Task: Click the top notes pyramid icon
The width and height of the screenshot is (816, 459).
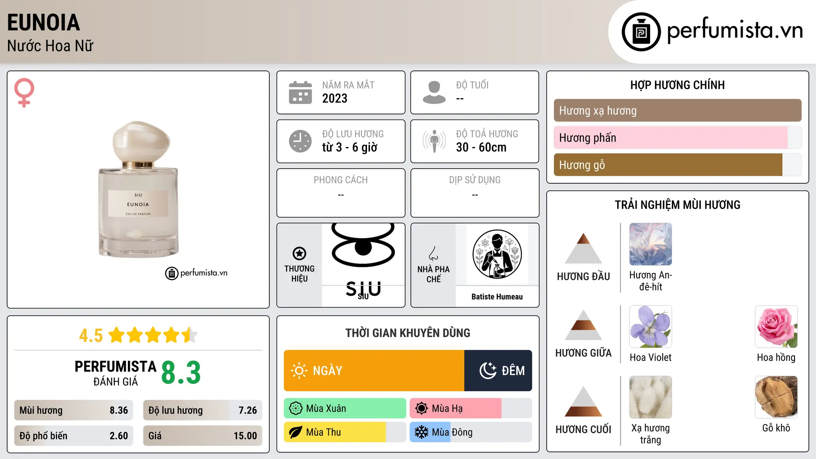Action: click(583, 248)
